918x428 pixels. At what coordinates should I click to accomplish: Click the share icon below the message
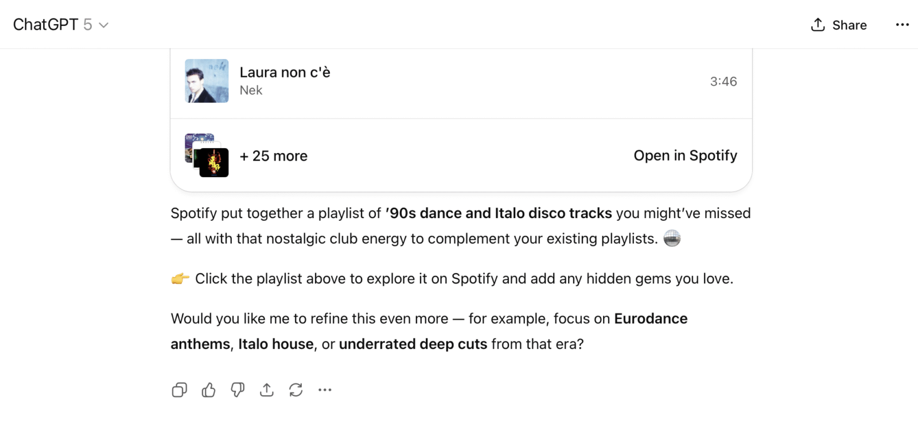[x=267, y=390]
